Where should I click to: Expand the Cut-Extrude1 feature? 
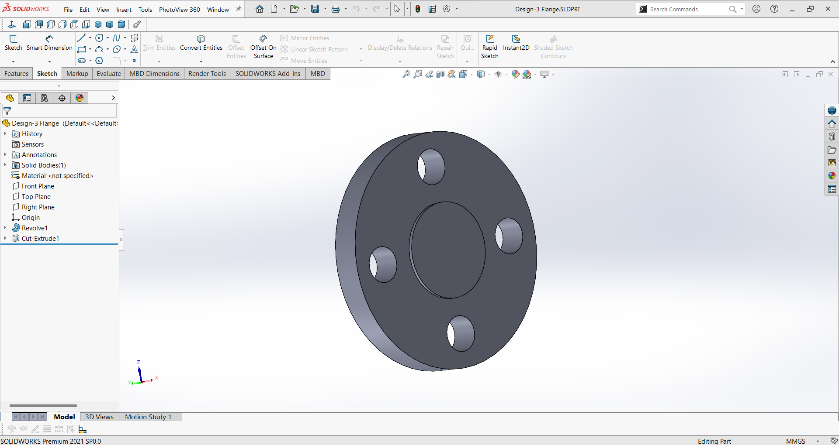coord(5,239)
